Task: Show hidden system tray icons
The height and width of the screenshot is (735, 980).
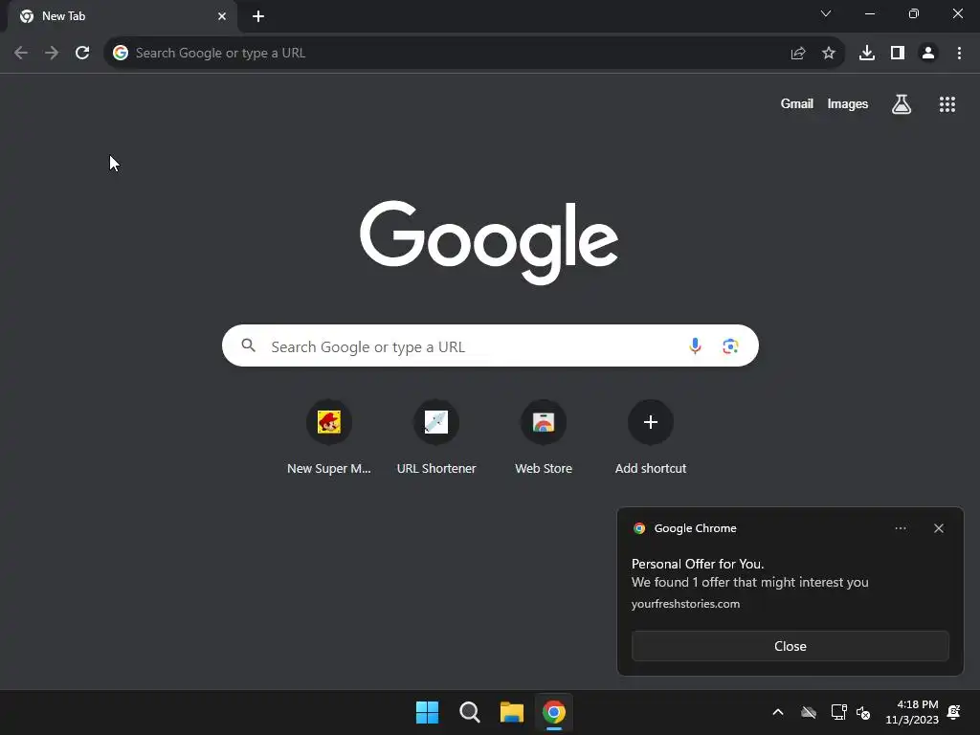Action: 778,712
